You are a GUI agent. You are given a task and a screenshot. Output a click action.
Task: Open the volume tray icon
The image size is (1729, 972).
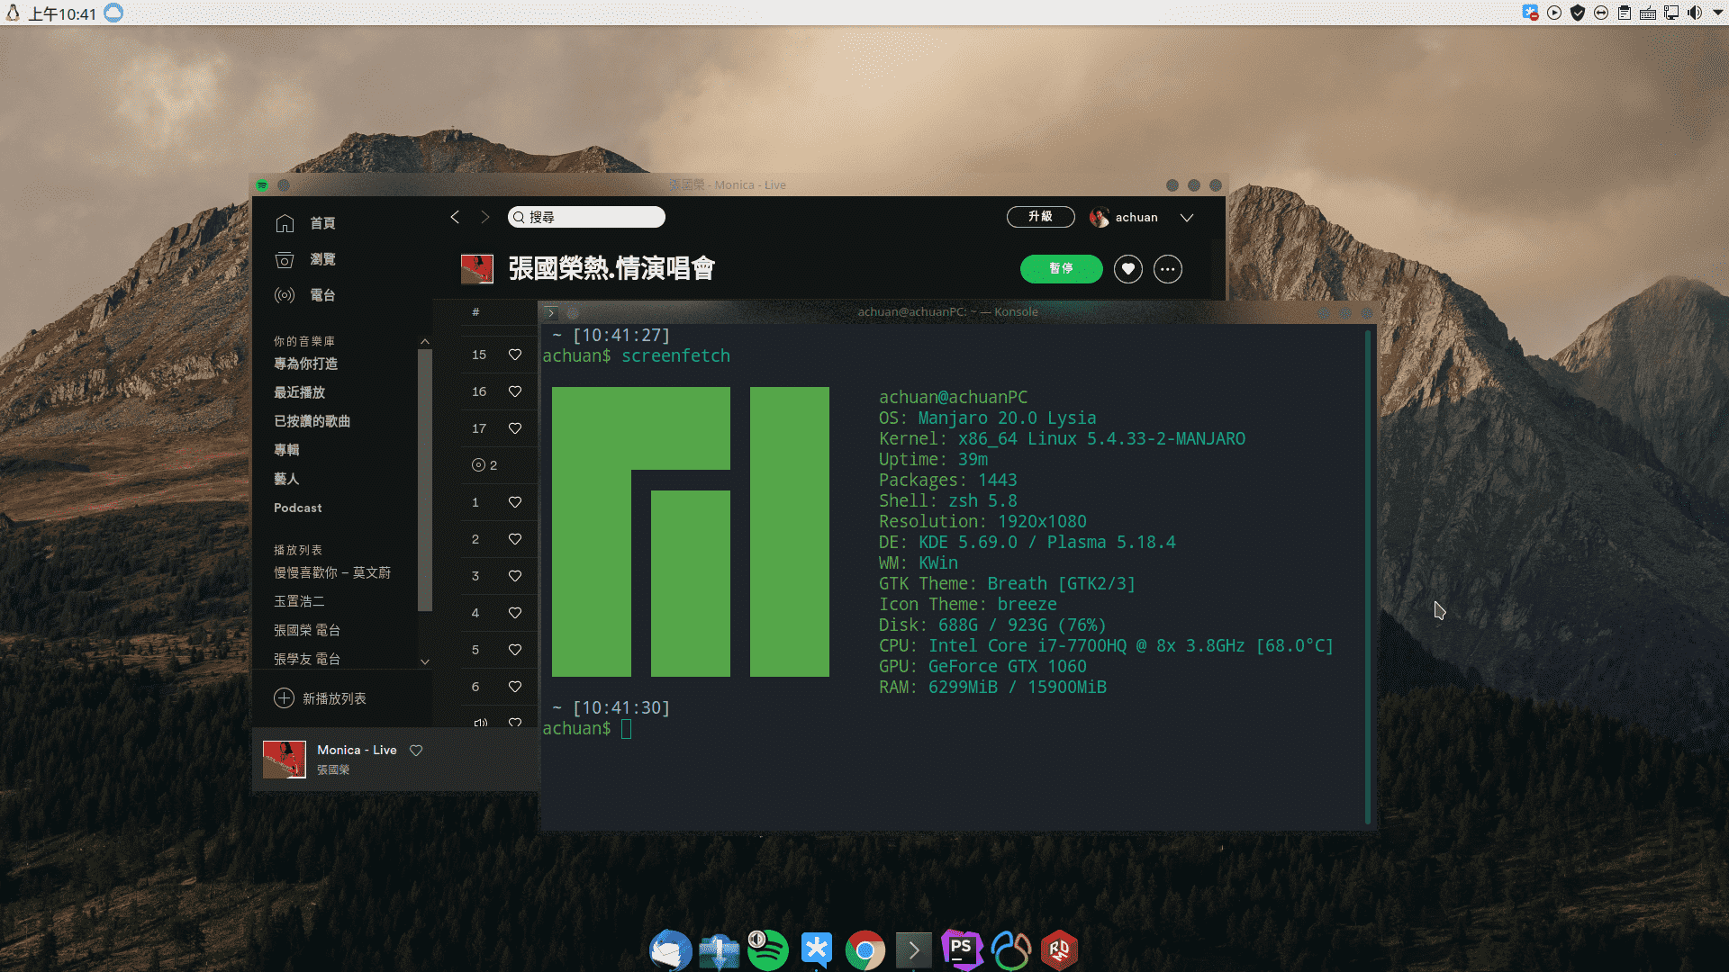point(1695,13)
